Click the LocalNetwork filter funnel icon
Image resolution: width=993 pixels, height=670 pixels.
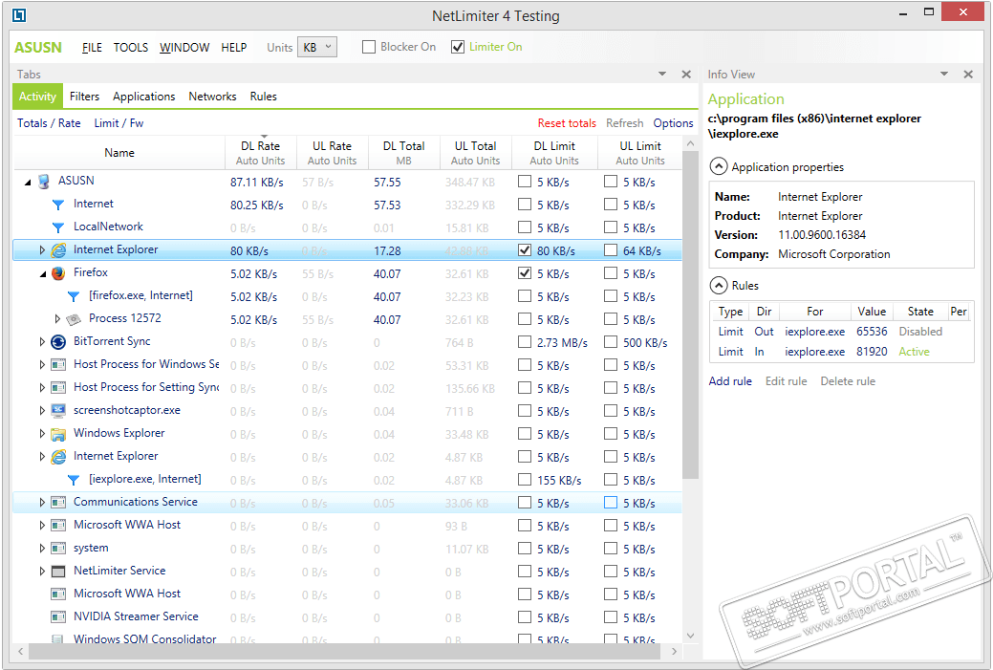pyautogui.click(x=58, y=227)
